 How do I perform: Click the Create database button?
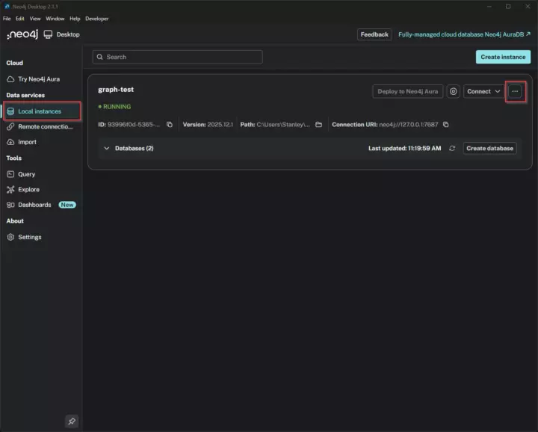[489, 148]
